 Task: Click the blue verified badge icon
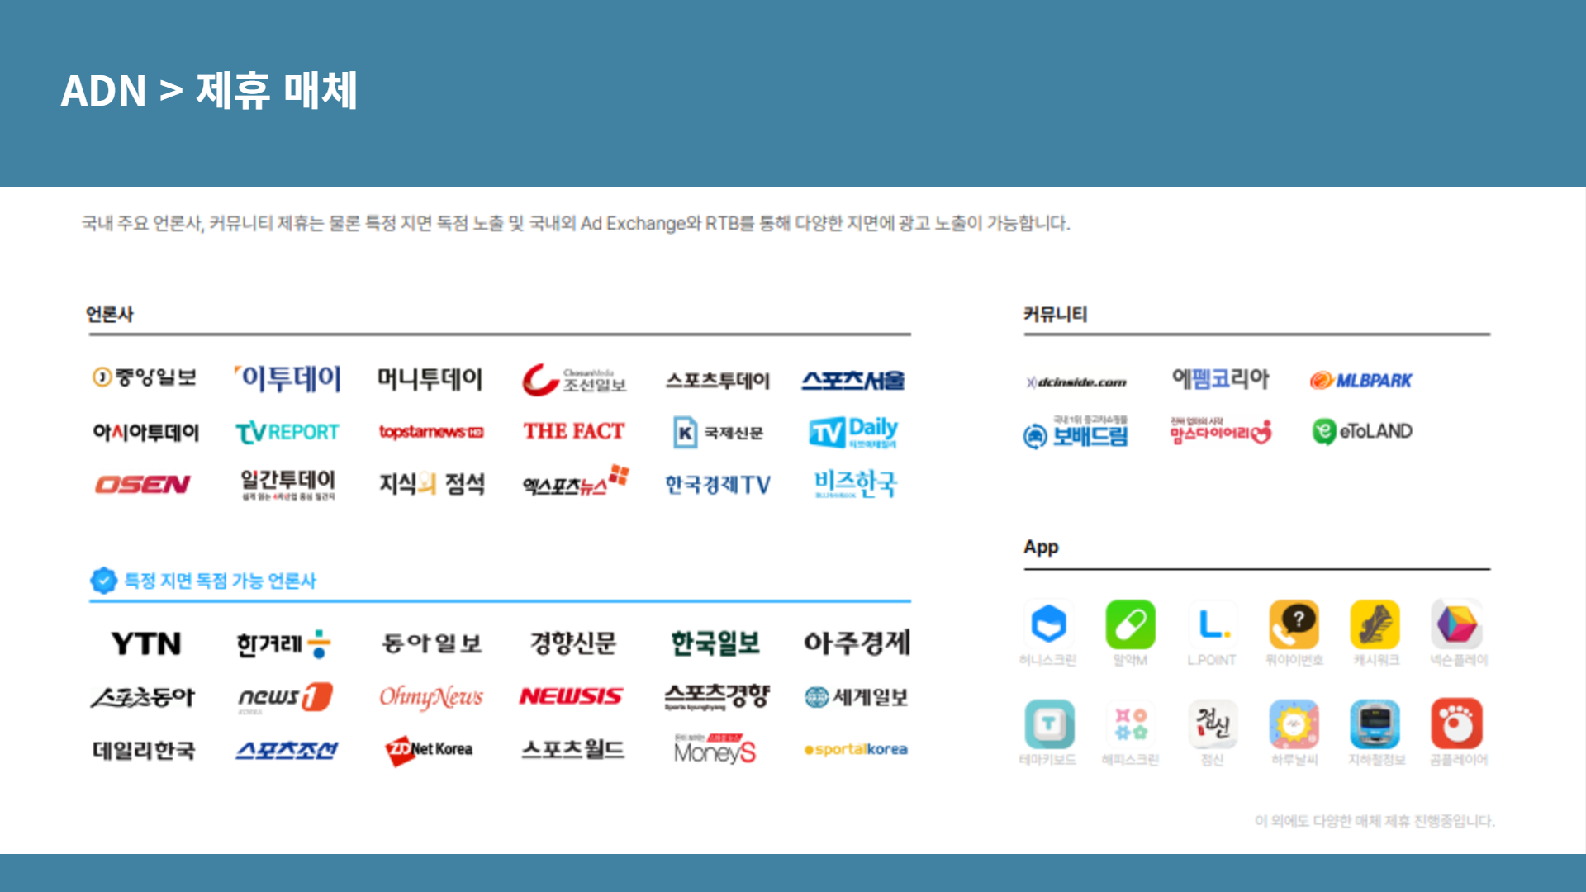click(x=103, y=581)
